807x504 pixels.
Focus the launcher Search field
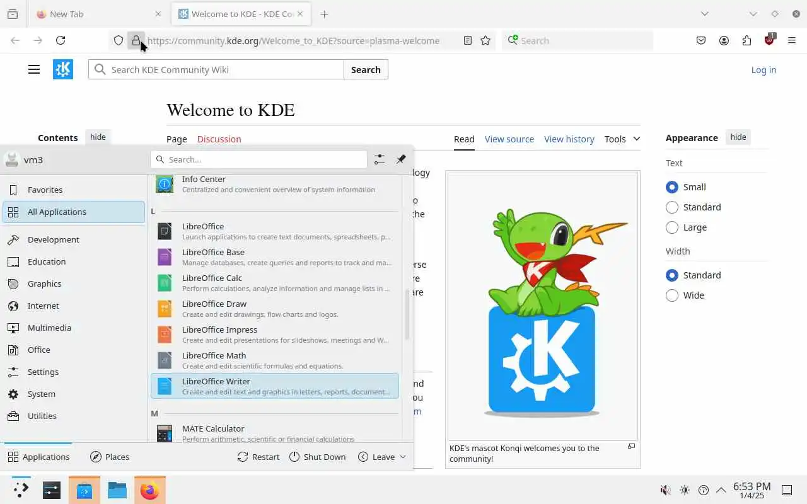point(258,159)
